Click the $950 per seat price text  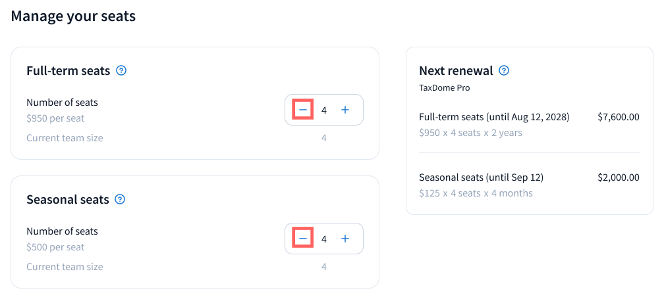(x=55, y=118)
